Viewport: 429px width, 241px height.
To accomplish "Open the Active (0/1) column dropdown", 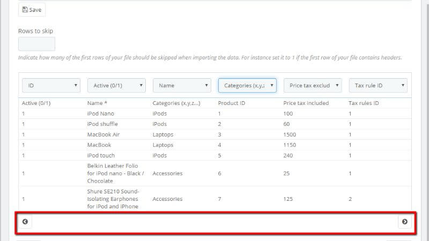I will coord(116,86).
